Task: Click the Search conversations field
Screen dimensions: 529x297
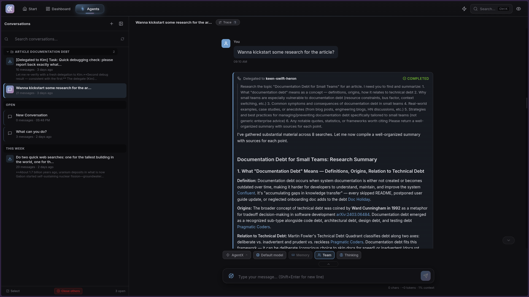Action: (65, 39)
